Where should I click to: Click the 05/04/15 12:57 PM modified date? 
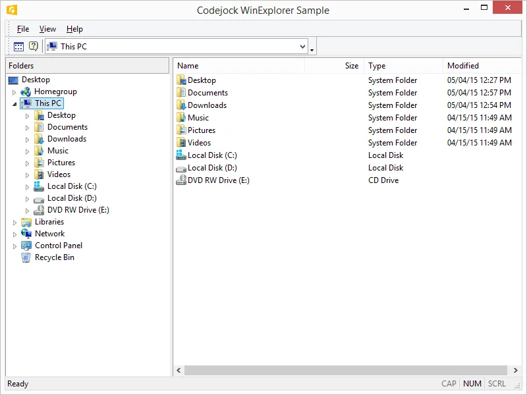pyautogui.click(x=479, y=93)
